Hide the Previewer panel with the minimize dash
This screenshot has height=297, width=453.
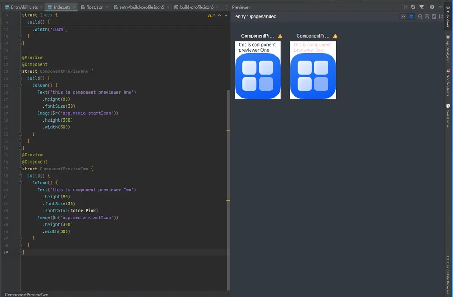point(440,7)
